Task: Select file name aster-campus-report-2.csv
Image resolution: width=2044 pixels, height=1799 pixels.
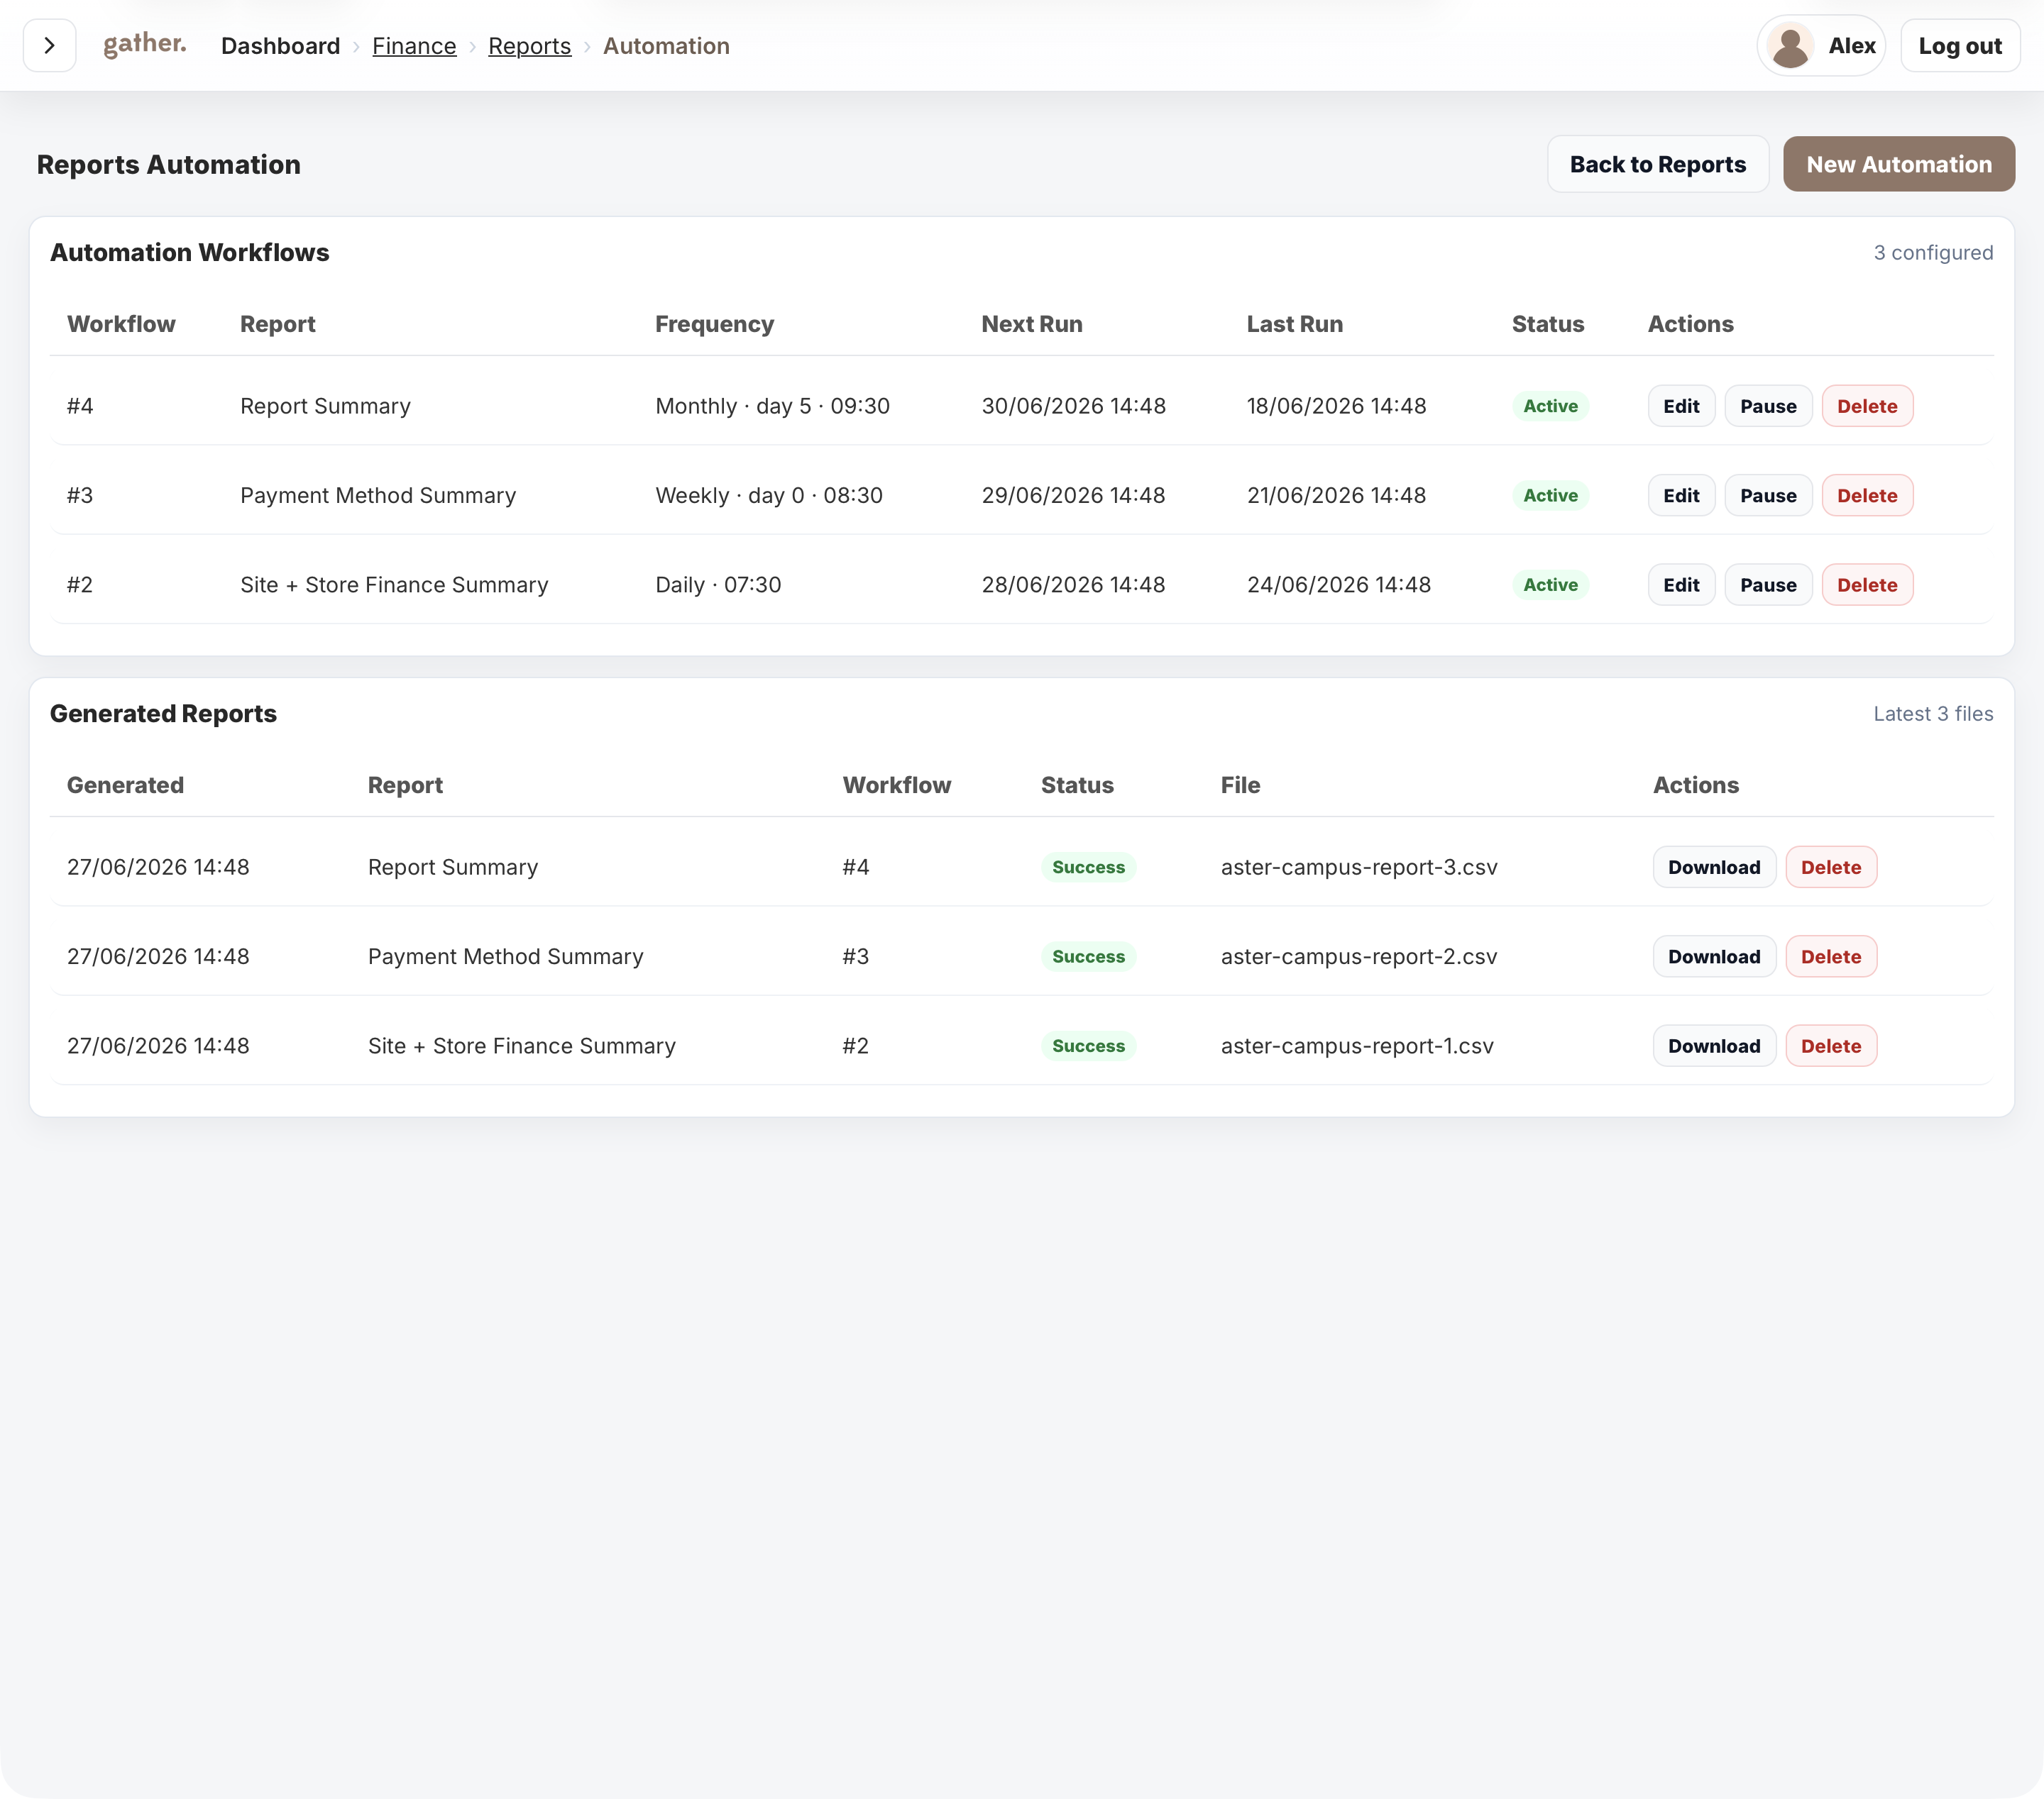Action: click(1358, 956)
